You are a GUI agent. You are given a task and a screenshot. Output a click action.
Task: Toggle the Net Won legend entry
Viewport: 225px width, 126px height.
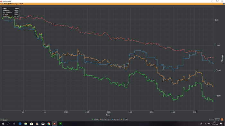coord(96,120)
